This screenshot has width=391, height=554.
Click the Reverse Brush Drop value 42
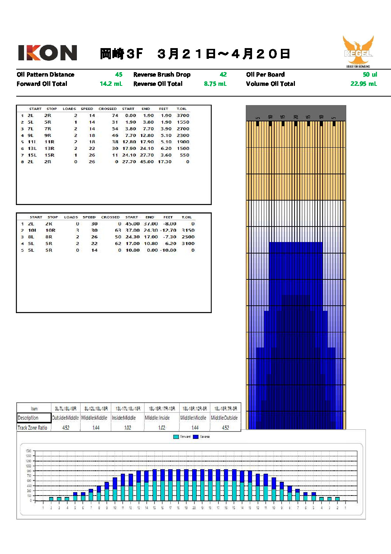(x=223, y=74)
